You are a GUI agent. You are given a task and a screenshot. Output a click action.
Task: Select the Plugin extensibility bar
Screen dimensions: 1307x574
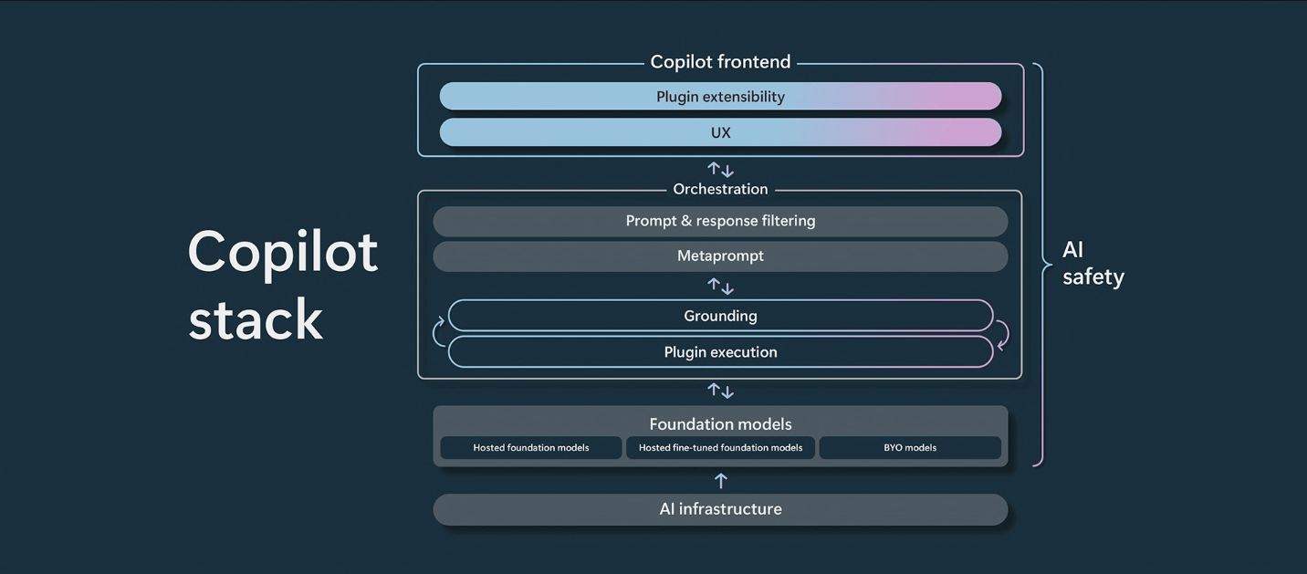tap(720, 97)
